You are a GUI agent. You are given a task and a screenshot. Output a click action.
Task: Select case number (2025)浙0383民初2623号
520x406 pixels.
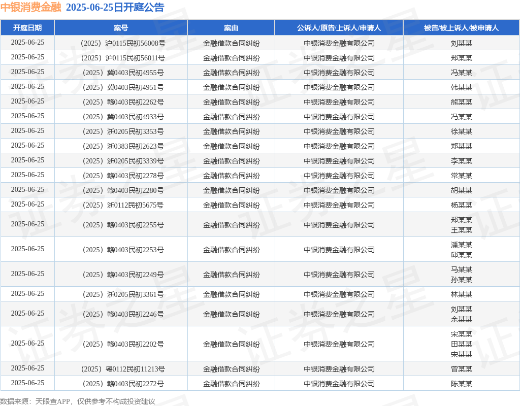click(123, 146)
